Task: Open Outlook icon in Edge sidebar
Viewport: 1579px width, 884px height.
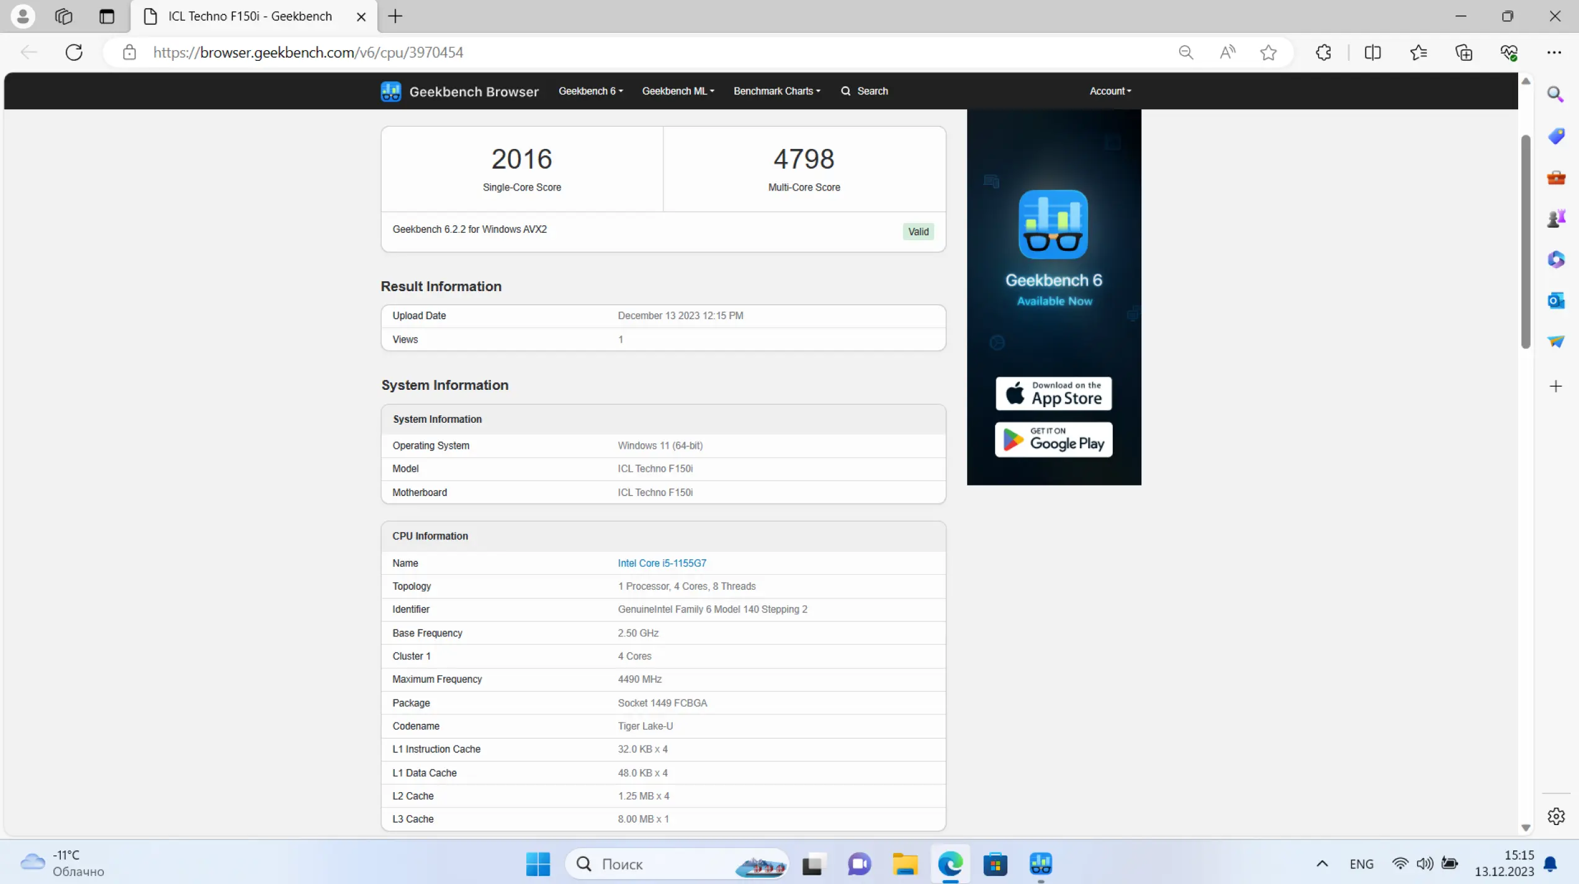Action: (x=1555, y=300)
